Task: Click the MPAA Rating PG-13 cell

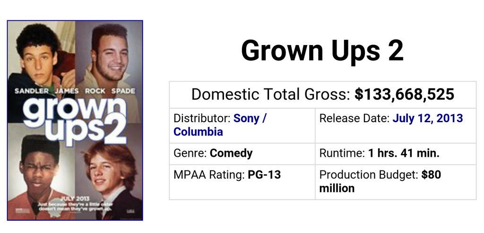Action: click(242, 182)
